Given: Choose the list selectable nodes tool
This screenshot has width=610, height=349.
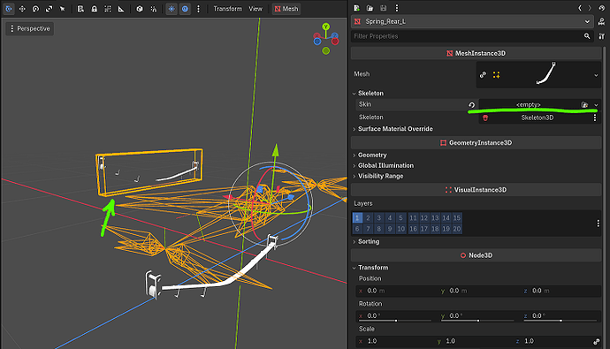Looking at the screenshot, I should coord(80,9).
